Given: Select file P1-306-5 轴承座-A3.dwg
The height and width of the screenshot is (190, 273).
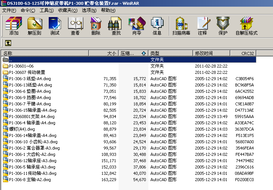Looking at the screenshot, I should click(32, 167).
